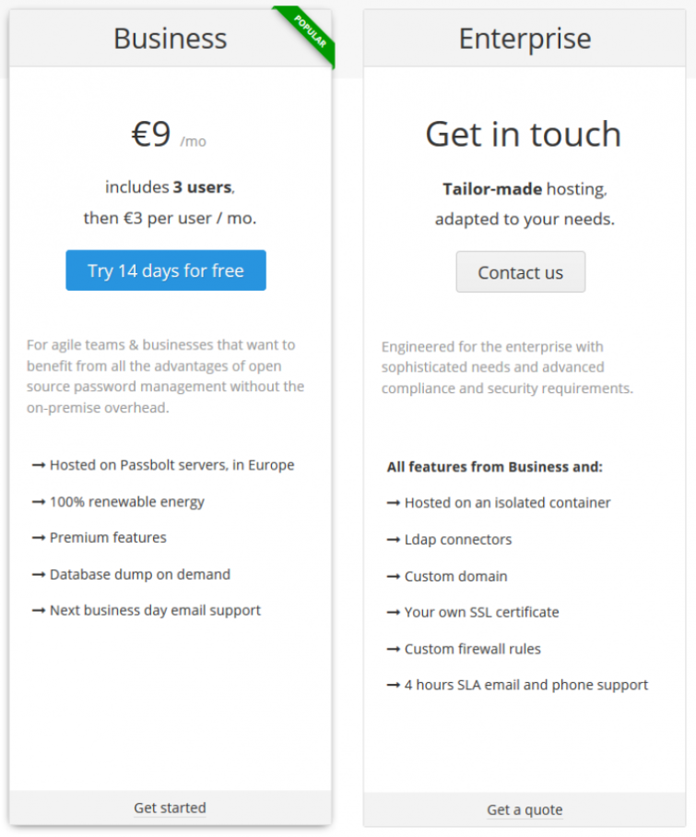This screenshot has width=696, height=837.
Task: Click arrow icon beside Ldap connectors
Action: click(393, 540)
